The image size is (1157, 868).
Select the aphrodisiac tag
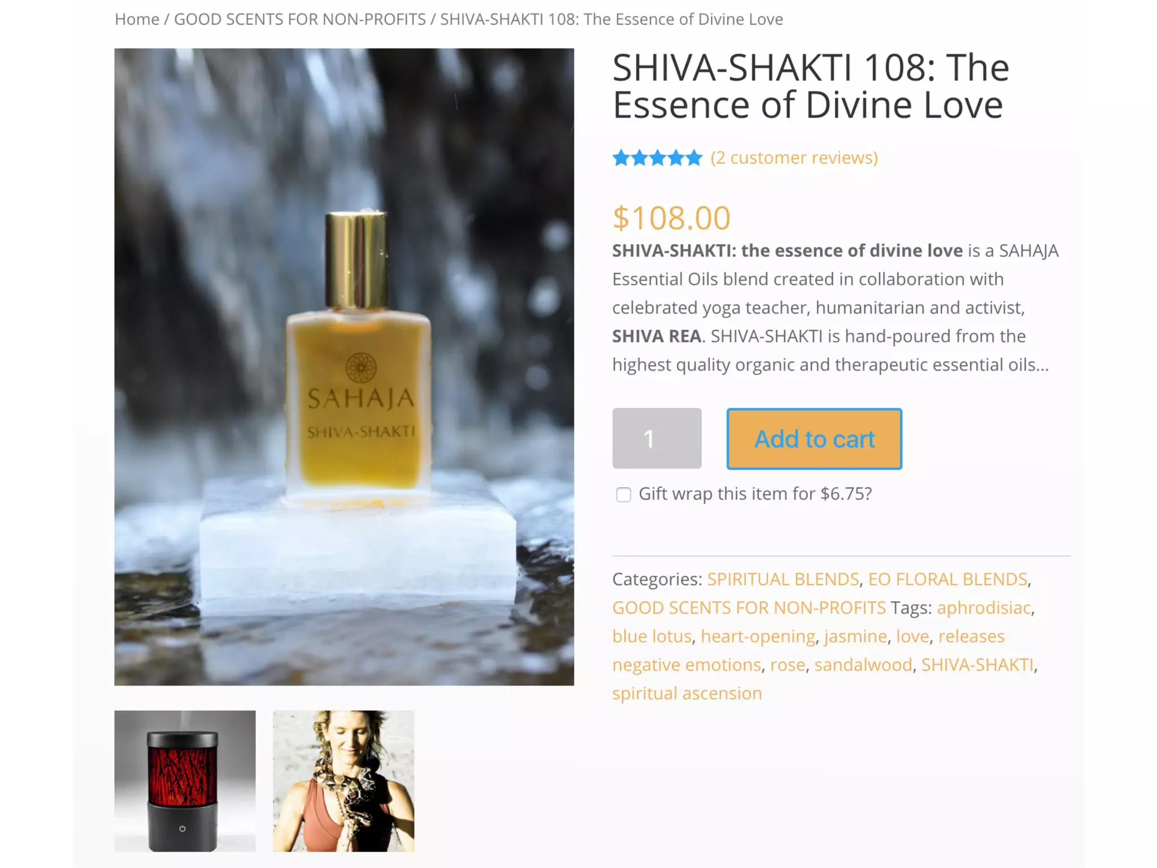tap(984, 607)
